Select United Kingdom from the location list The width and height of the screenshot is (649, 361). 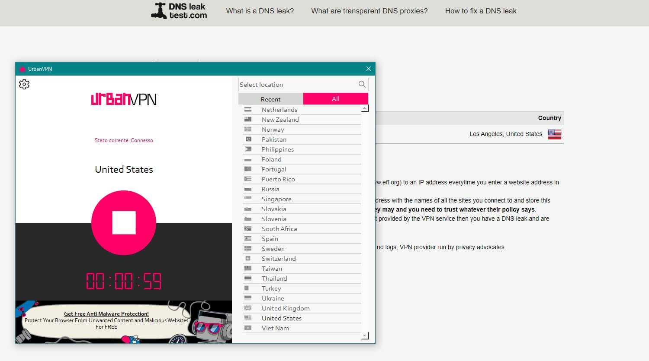[302, 308]
